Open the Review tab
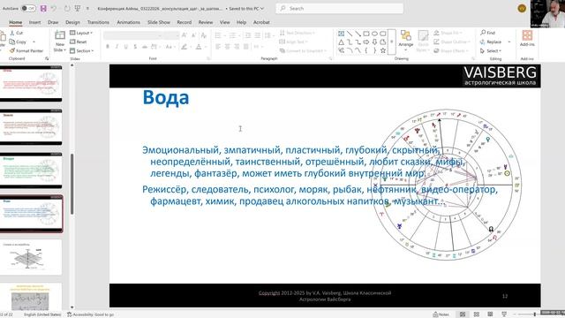This screenshot has width=565, height=318. [206, 22]
